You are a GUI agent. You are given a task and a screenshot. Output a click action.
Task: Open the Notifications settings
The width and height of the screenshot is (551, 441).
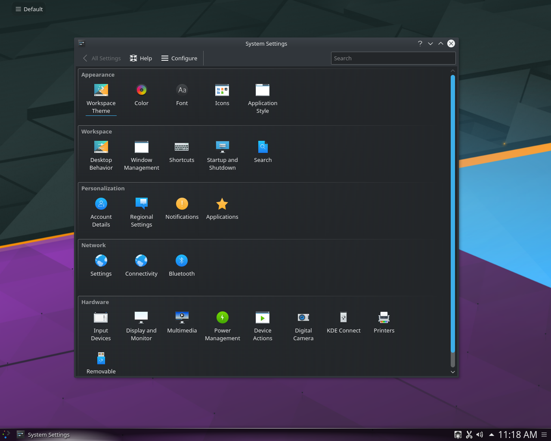click(x=182, y=209)
